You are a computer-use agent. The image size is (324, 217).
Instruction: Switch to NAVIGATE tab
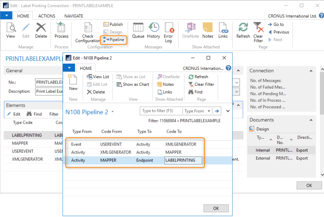pos(74,16)
